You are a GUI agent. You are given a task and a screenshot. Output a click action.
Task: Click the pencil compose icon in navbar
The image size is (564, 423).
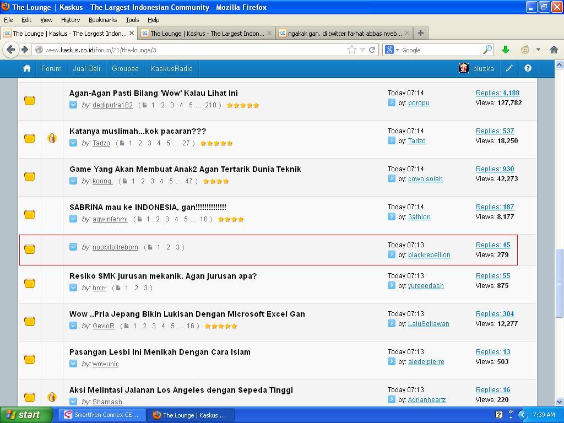coord(509,68)
